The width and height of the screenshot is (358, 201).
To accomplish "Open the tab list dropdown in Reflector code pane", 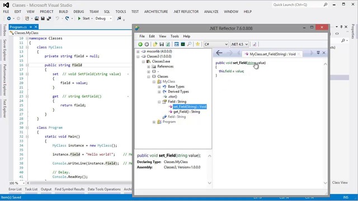I will point(318,52).
